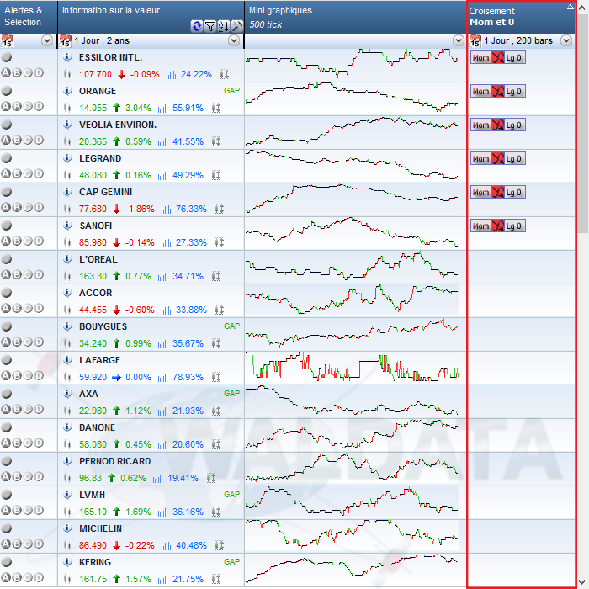Open info icon for ESSILOR INTL.
The height and width of the screenshot is (589, 589).
[67, 57]
